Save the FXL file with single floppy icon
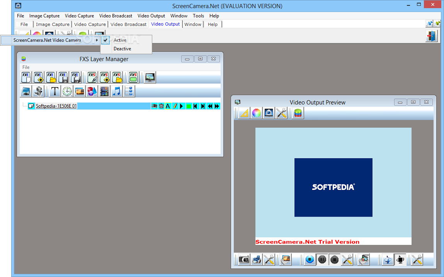This screenshot has width=444, height=277. [63, 77]
